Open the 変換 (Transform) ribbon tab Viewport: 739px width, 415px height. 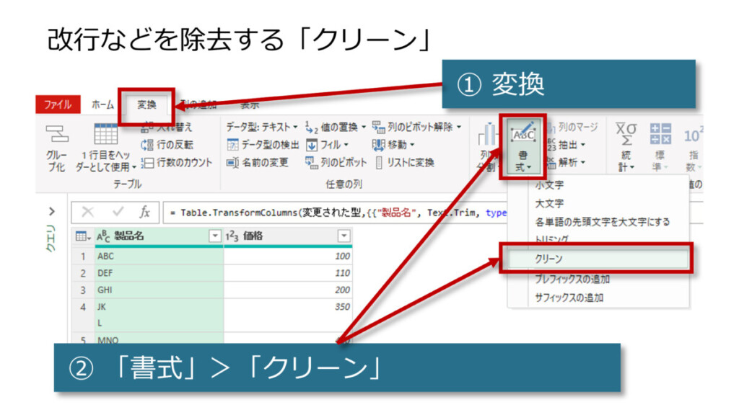pos(147,105)
